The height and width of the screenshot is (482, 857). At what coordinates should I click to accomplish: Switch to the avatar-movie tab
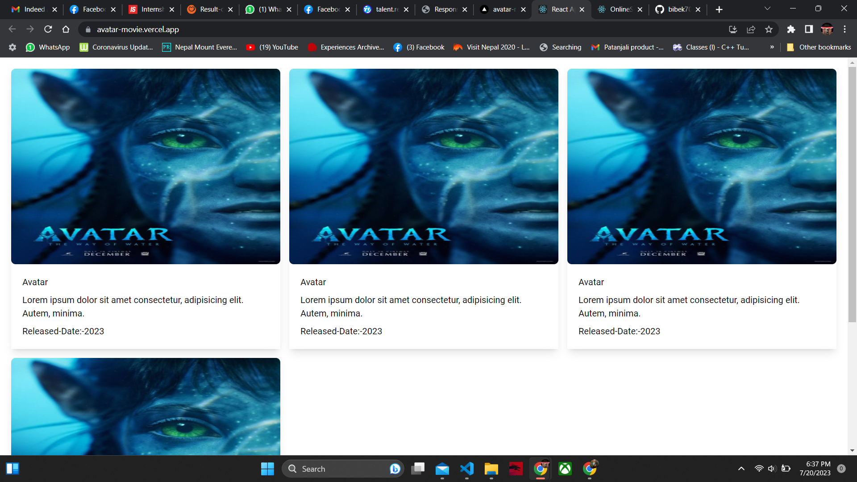(502, 9)
